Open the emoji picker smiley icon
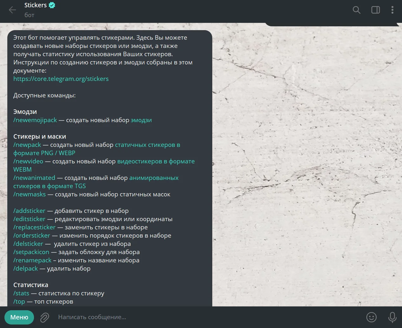The width and height of the screenshot is (402, 328). (x=371, y=317)
